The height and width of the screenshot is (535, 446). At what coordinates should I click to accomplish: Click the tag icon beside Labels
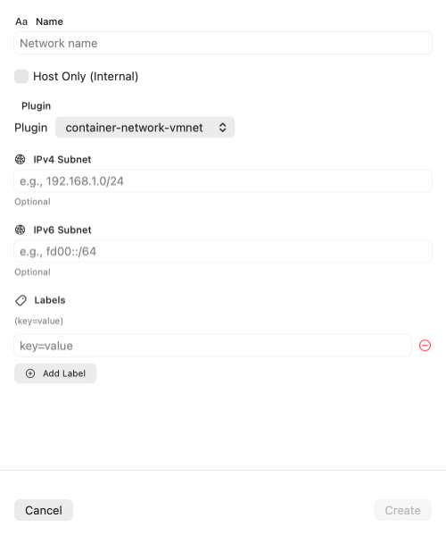[x=21, y=300]
